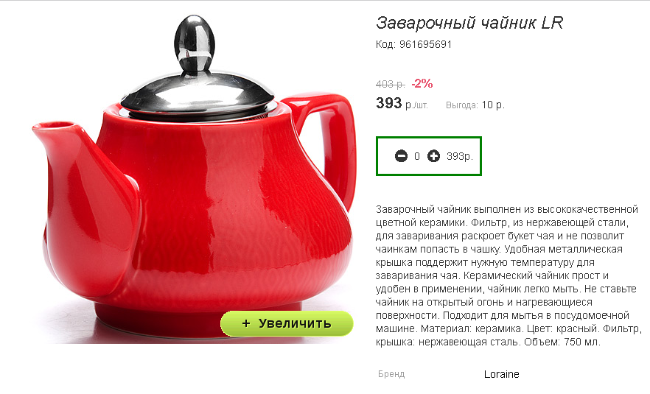Enlarge photo via the Увеличить button

(x=287, y=323)
